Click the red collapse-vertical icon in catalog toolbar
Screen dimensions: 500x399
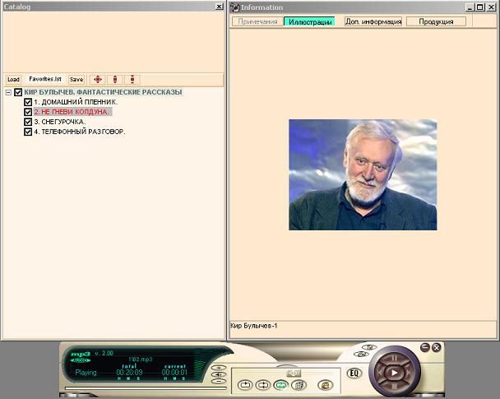pos(132,80)
